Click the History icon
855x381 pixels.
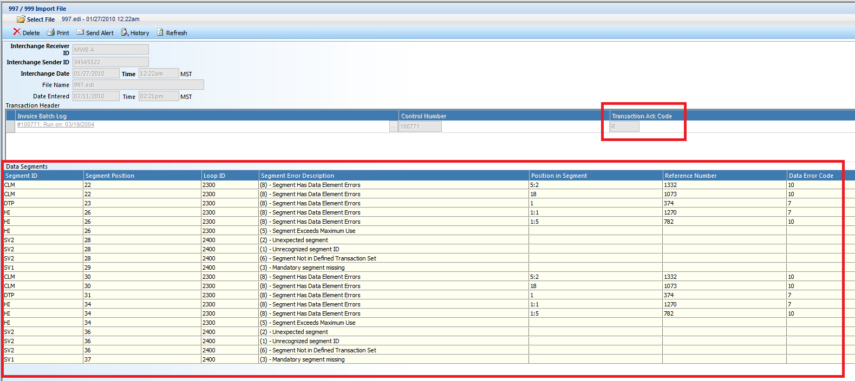tap(125, 32)
